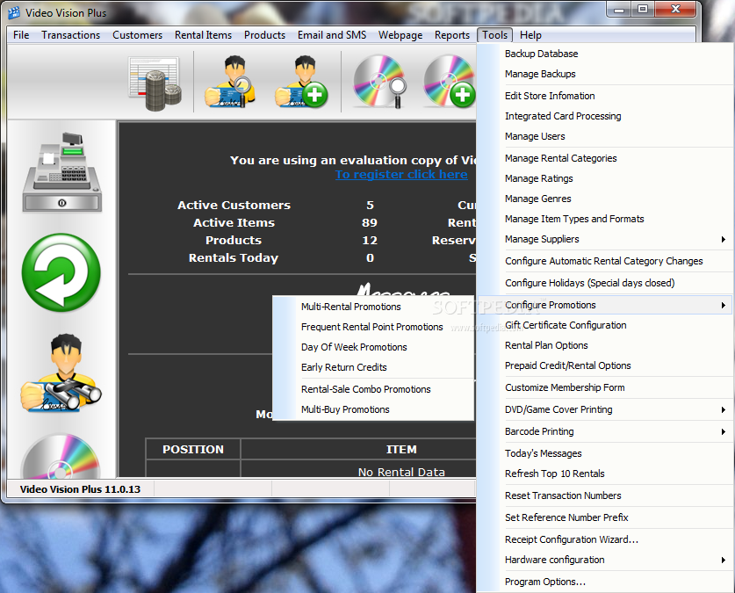Select Customize Membership Form

coord(605,387)
